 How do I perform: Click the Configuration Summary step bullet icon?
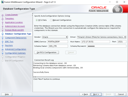pos(3,53)
